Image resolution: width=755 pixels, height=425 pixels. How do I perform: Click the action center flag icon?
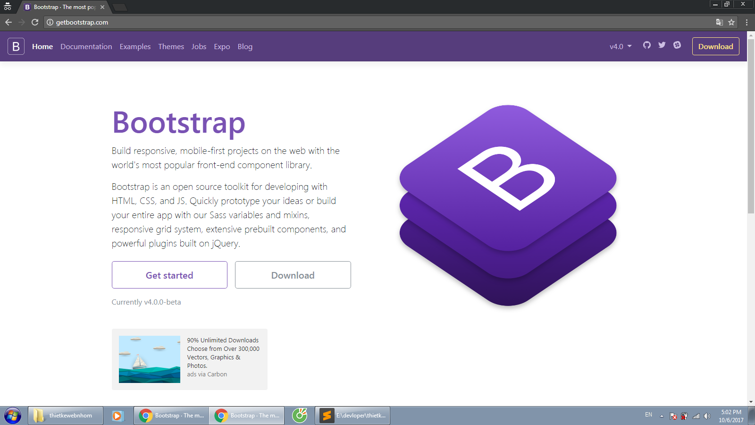tap(673, 416)
